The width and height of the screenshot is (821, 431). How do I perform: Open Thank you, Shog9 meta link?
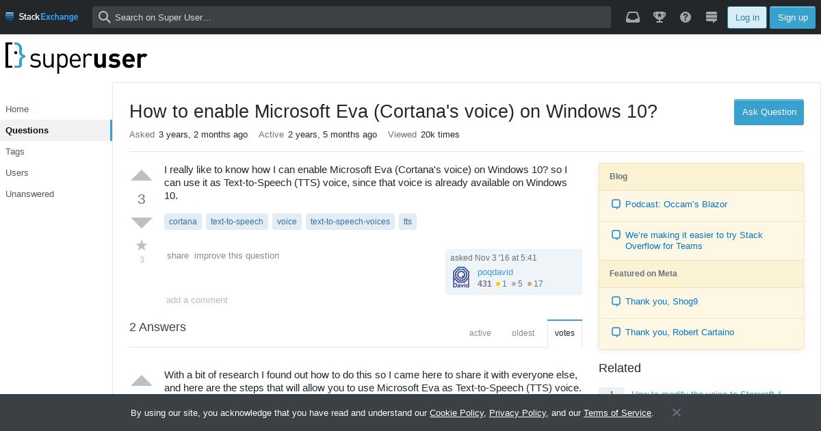click(662, 302)
